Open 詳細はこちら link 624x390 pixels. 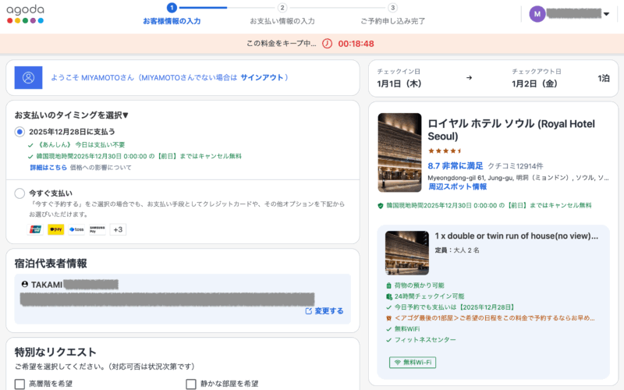[48, 168]
